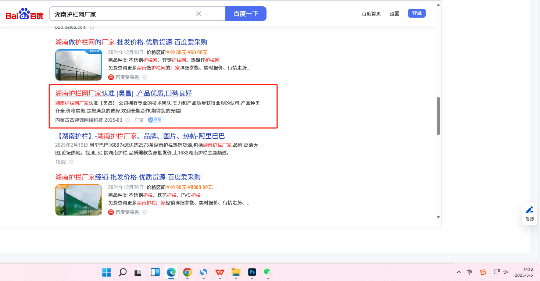Open Photoshop from the taskbar
The height and width of the screenshot is (281, 540).
pyautogui.click(x=252, y=272)
